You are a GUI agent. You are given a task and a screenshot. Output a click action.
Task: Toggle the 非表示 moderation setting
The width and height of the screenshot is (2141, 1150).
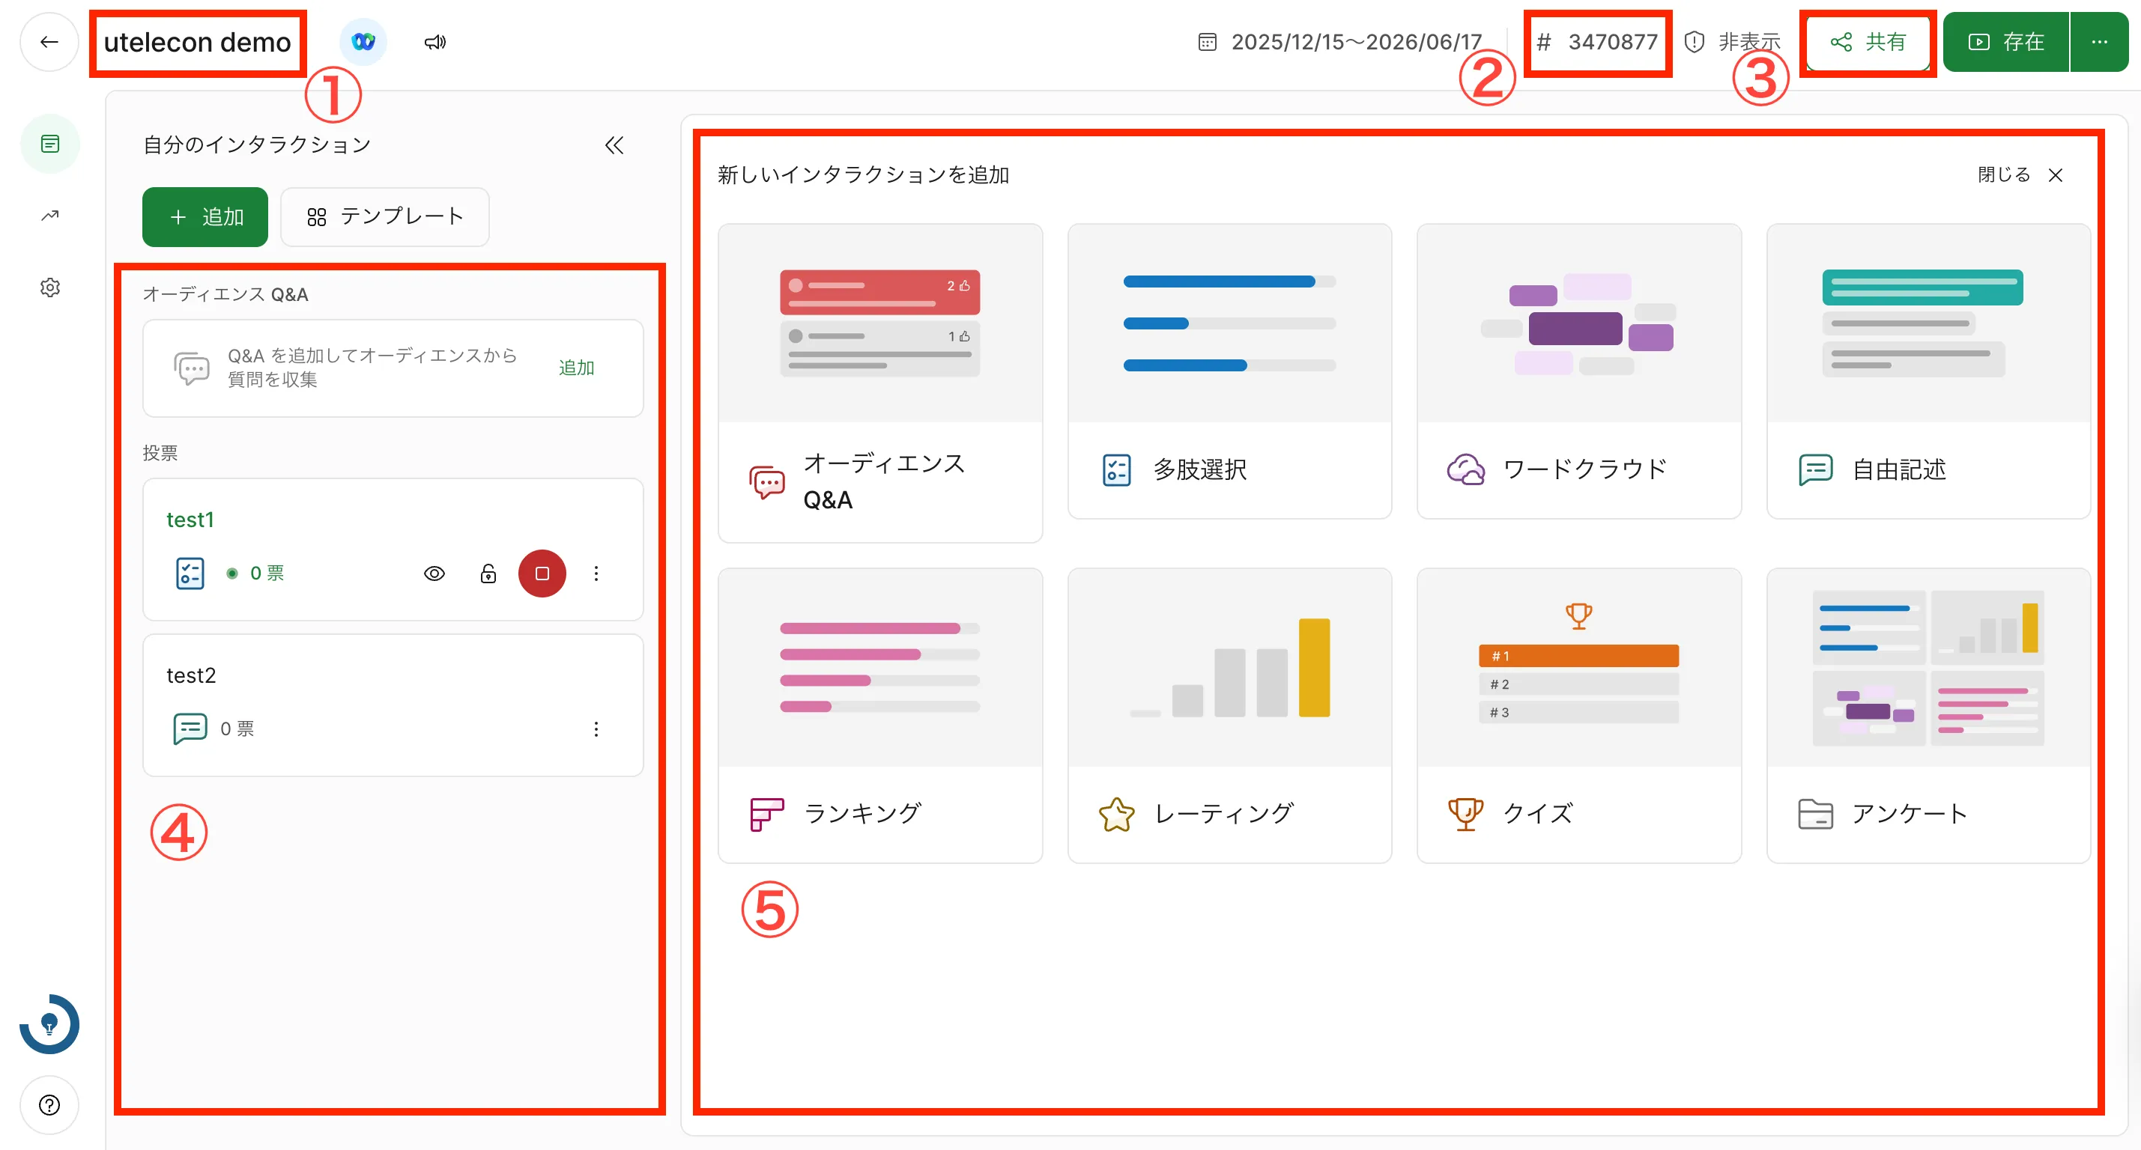coord(1732,41)
